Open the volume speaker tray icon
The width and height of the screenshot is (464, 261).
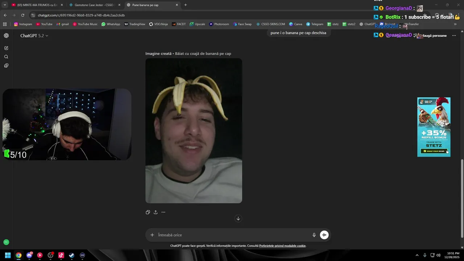(x=439, y=255)
